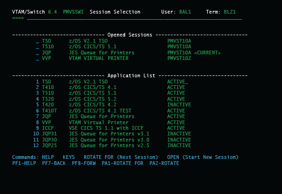Click the PF8-FORW key label
The width and height of the screenshot is (282, 194).
[x=84, y=164]
